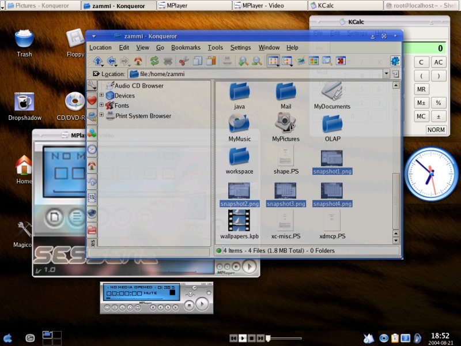Image resolution: width=461 pixels, height=346 pixels.
Task: Open dropdown arrow of Icon View button
Action: pos(278,65)
